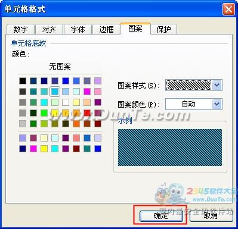Choose the blue-gray color swatch
Image resolution: width=238 pixels, height=229 pixels.
(x=87, y=81)
